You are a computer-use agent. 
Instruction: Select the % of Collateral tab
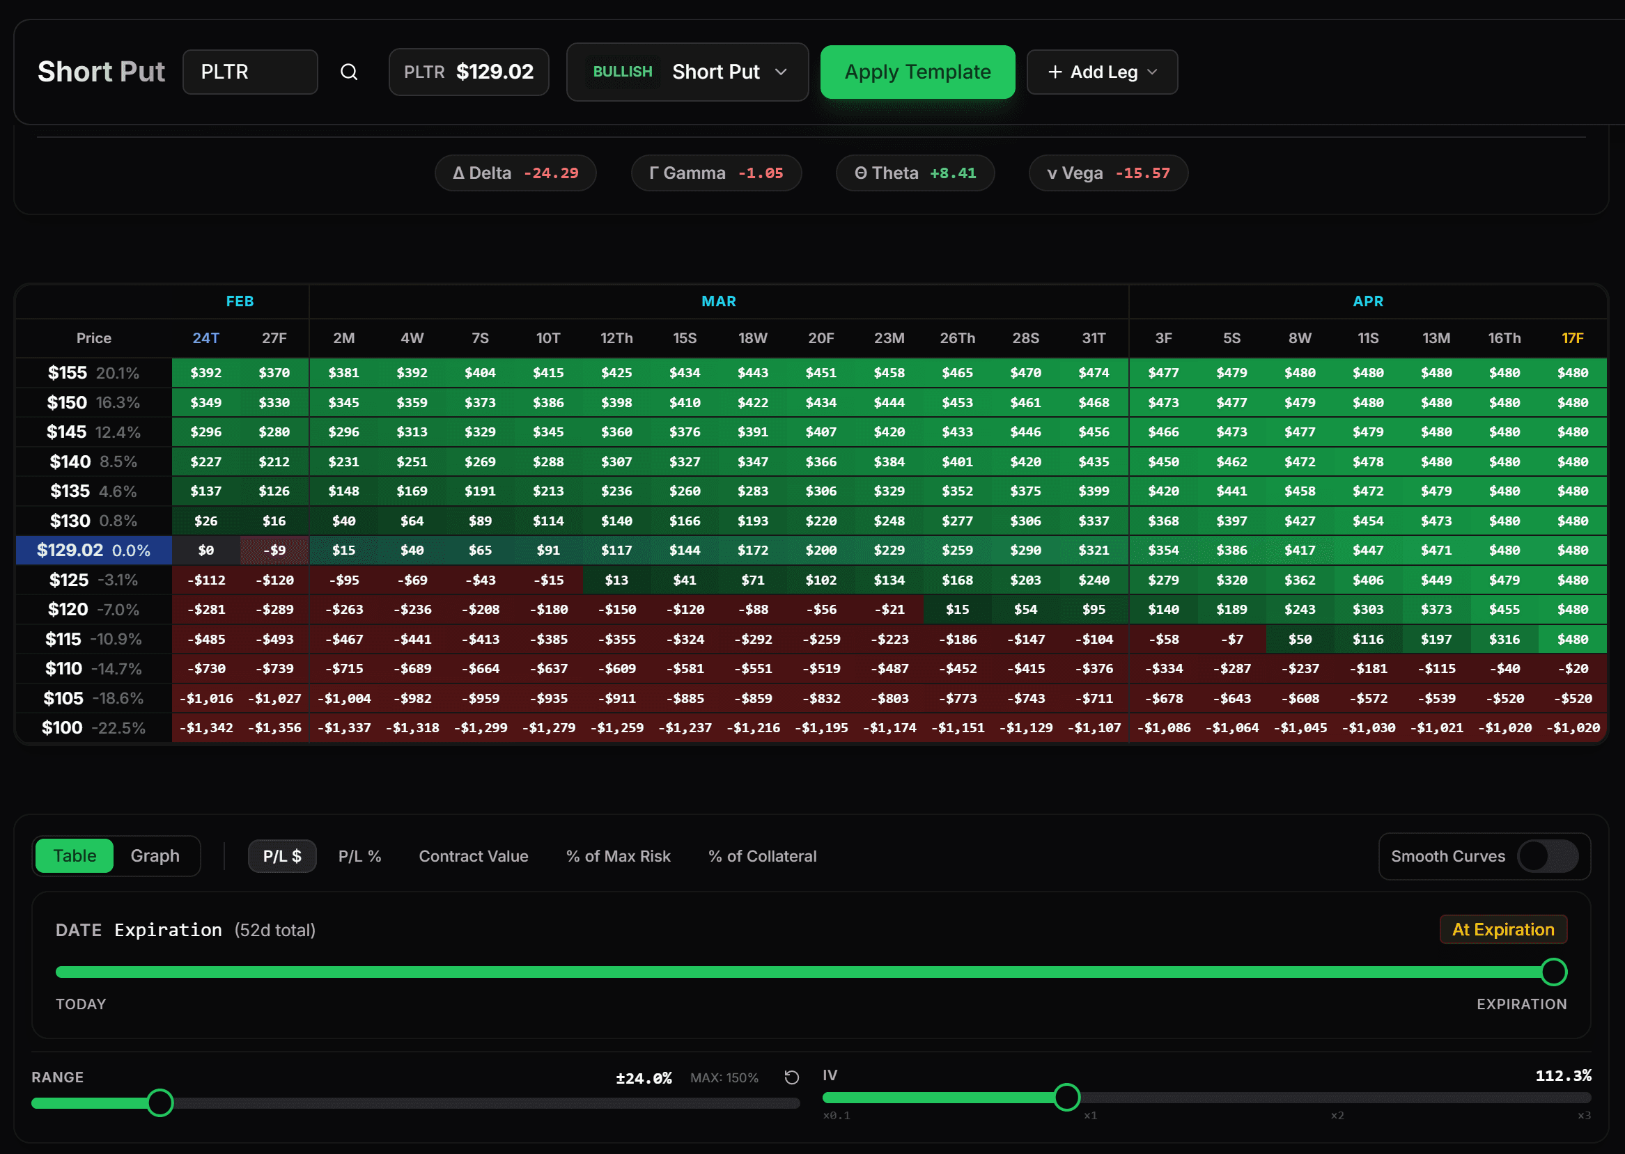[763, 855]
